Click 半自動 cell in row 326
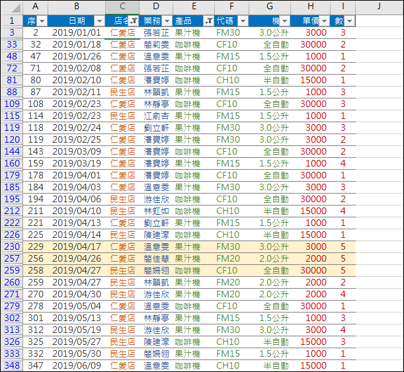 click(270, 342)
